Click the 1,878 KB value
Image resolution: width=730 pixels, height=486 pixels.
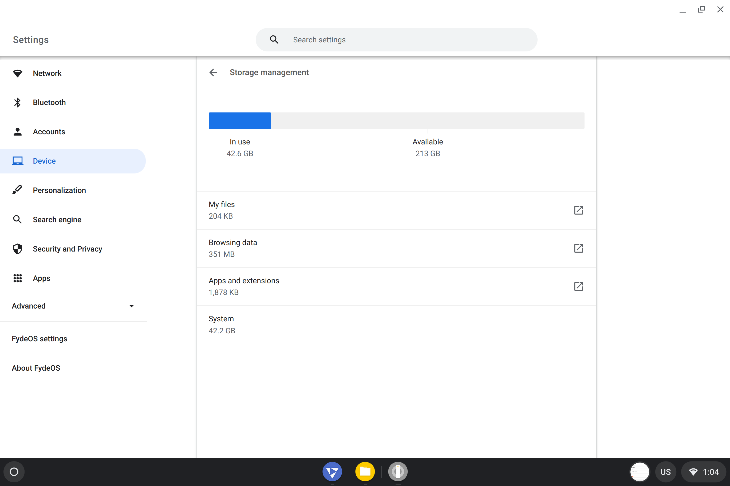pos(224,292)
